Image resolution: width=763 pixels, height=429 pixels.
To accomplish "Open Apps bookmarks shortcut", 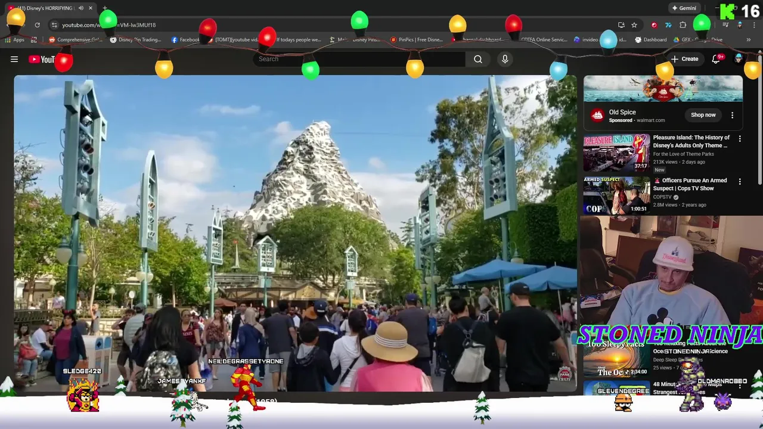I will click(x=14, y=40).
